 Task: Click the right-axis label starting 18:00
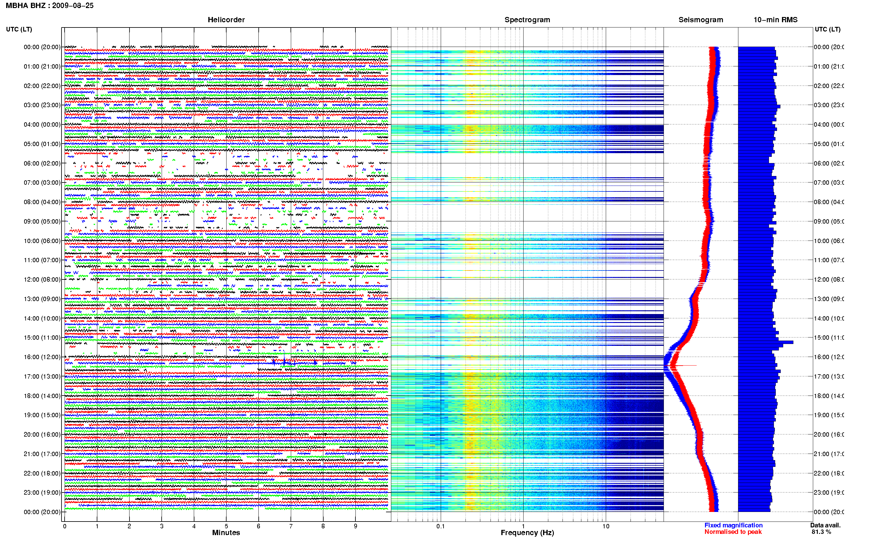click(829, 396)
